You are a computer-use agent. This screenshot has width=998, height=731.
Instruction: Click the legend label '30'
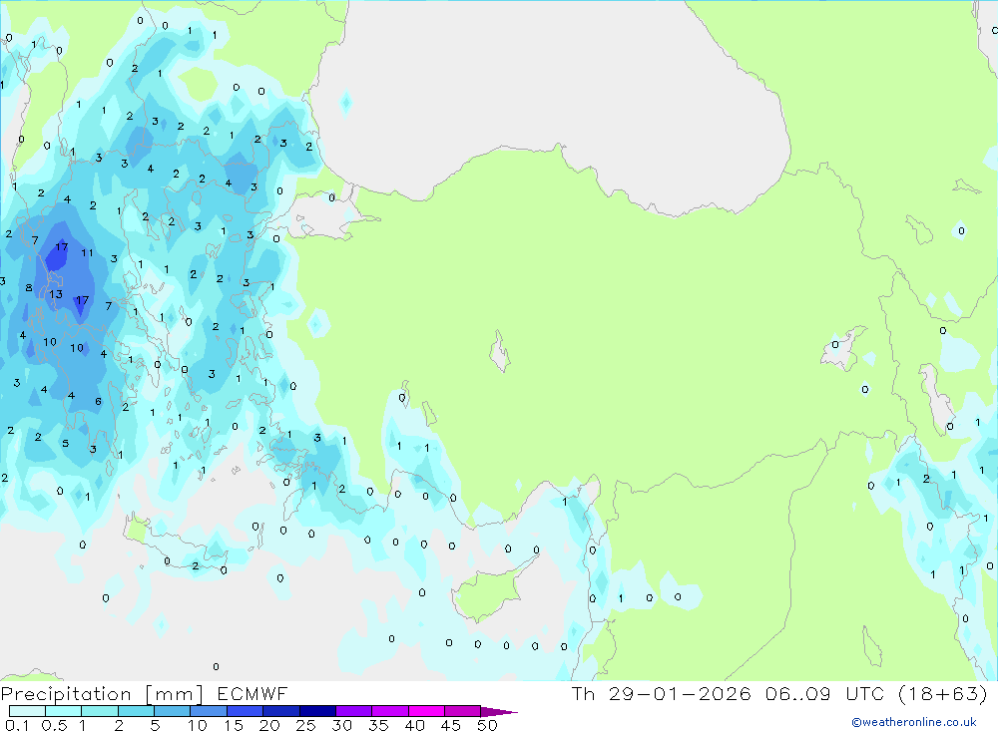[x=341, y=725]
